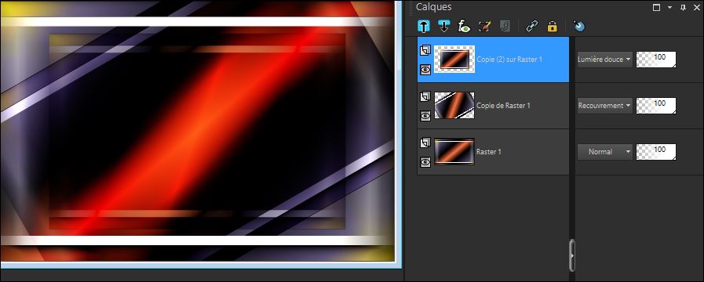Toggle visibility eye of Raster 1 layer
The image size is (704, 282).
(x=425, y=162)
